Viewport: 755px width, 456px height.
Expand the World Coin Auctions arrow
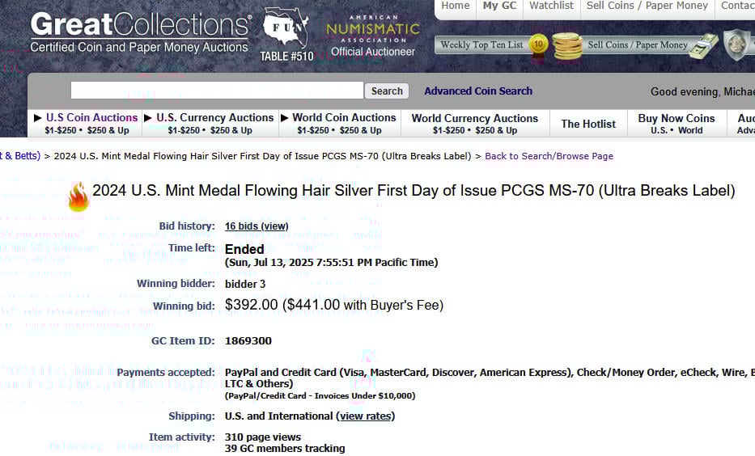click(x=285, y=118)
